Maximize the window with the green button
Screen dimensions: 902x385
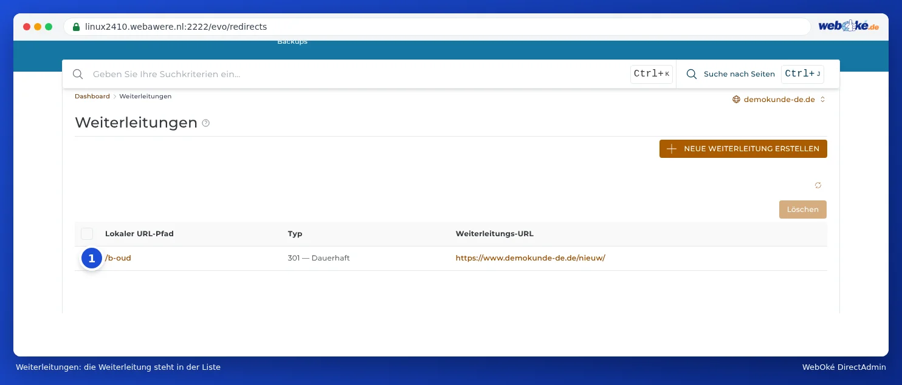tap(49, 27)
